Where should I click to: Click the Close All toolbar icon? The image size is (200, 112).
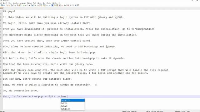(x=9, y=5)
